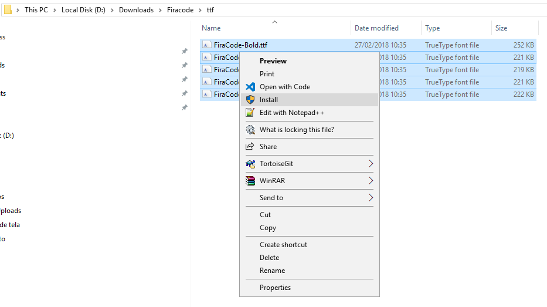Click the 252 KB size cell
This screenshot has height=307, width=547.
click(524, 45)
